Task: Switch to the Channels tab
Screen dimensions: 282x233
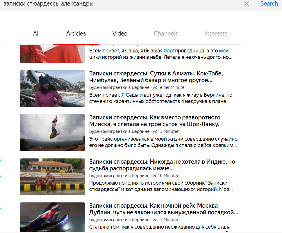Action: coord(166,33)
